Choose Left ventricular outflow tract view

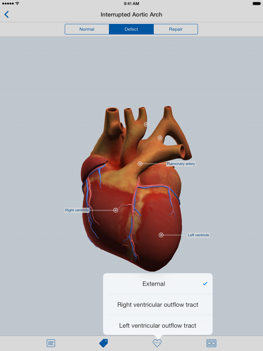tap(158, 325)
